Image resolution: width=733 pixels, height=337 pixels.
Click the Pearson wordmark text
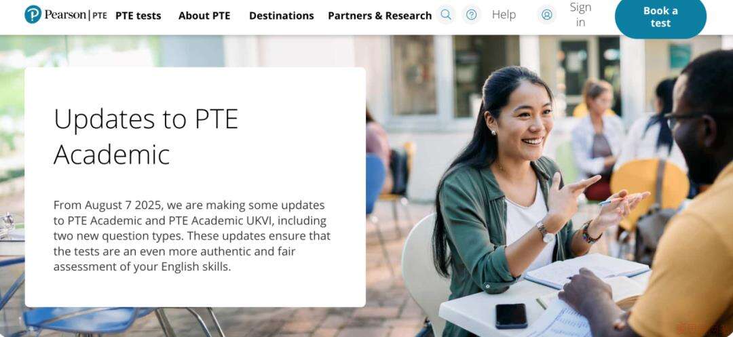(x=65, y=14)
